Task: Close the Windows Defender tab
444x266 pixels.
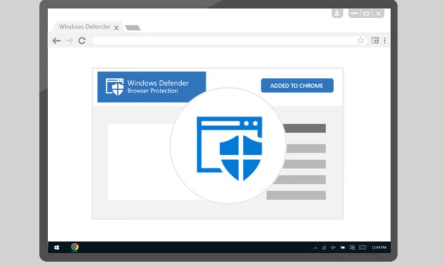Action: tap(116, 28)
